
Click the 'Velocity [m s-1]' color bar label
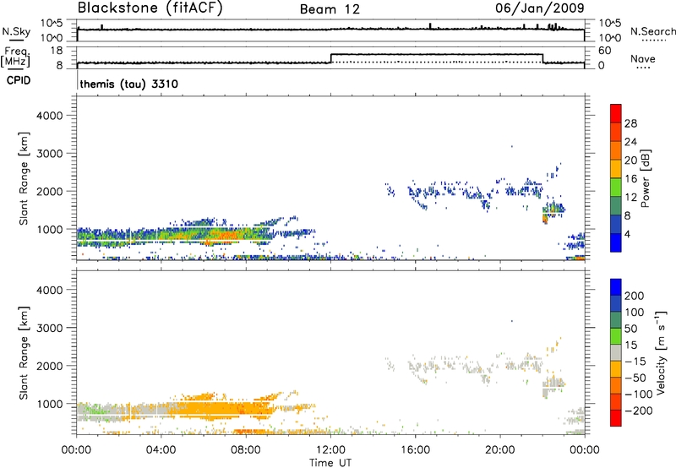point(661,352)
